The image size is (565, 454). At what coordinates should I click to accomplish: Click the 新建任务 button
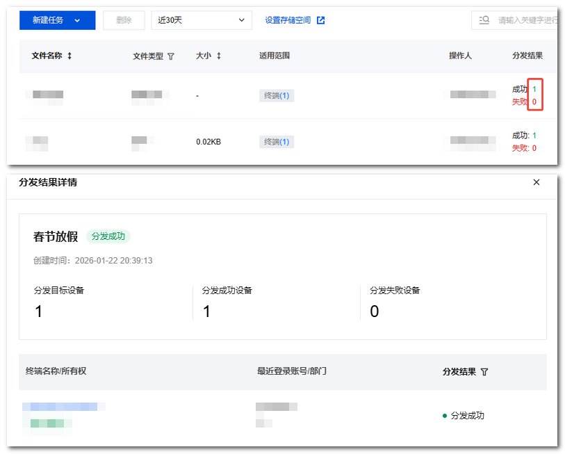click(48, 20)
